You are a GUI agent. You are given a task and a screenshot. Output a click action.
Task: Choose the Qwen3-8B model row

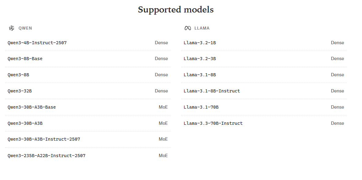tap(18, 75)
